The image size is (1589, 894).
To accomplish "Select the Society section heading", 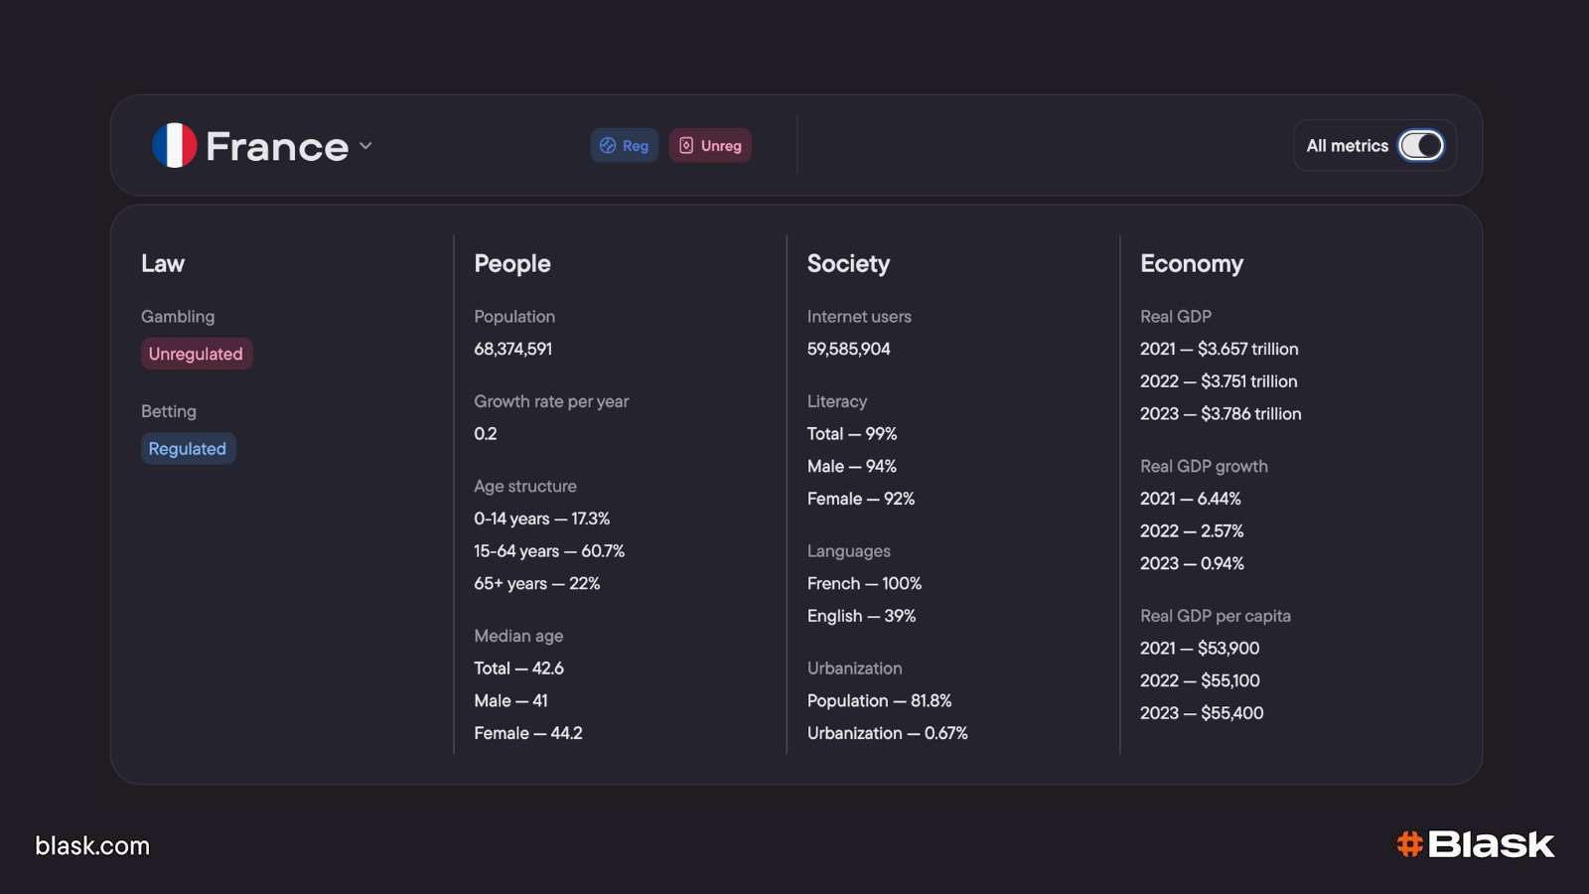I will (848, 263).
